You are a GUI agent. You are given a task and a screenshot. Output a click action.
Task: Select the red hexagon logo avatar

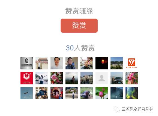point(27,78)
